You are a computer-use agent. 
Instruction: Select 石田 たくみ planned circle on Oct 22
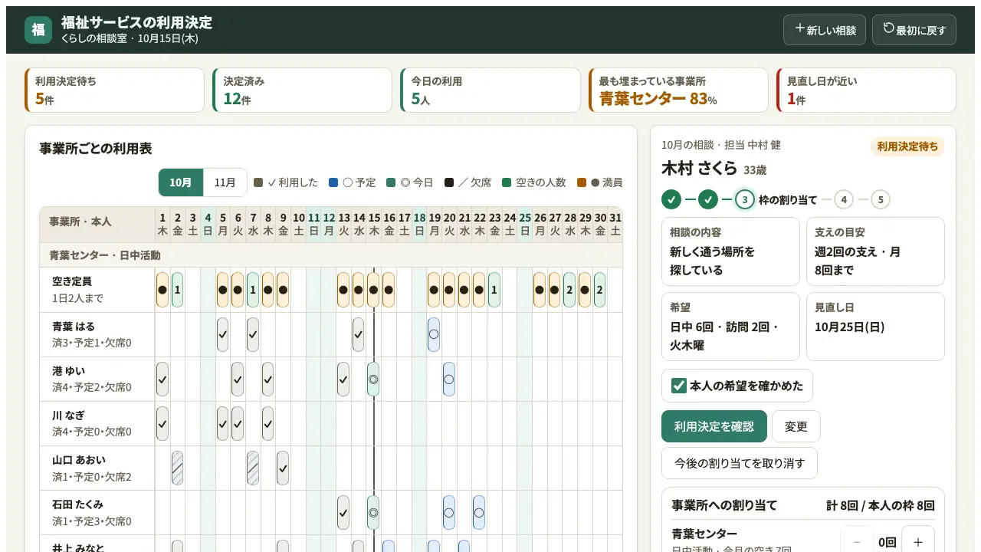click(x=479, y=512)
